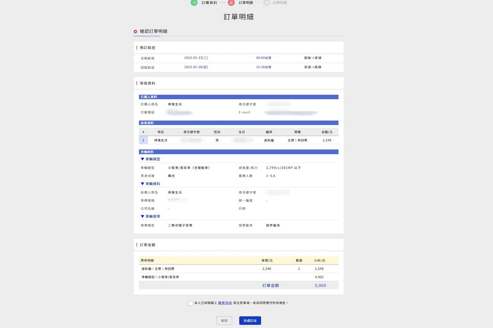Click the 訂購人資料 blue header bar
The width and height of the screenshot is (493, 328).
pos(238,97)
